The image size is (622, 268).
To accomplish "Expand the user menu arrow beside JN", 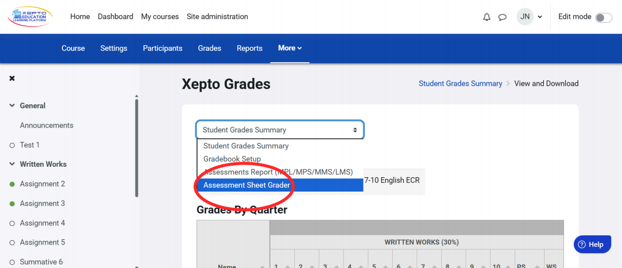I will coord(540,17).
